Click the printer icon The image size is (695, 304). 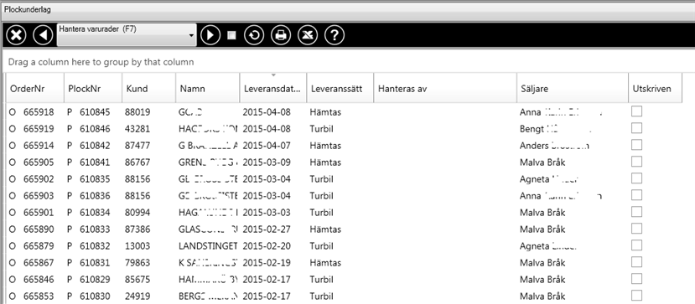click(281, 35)
